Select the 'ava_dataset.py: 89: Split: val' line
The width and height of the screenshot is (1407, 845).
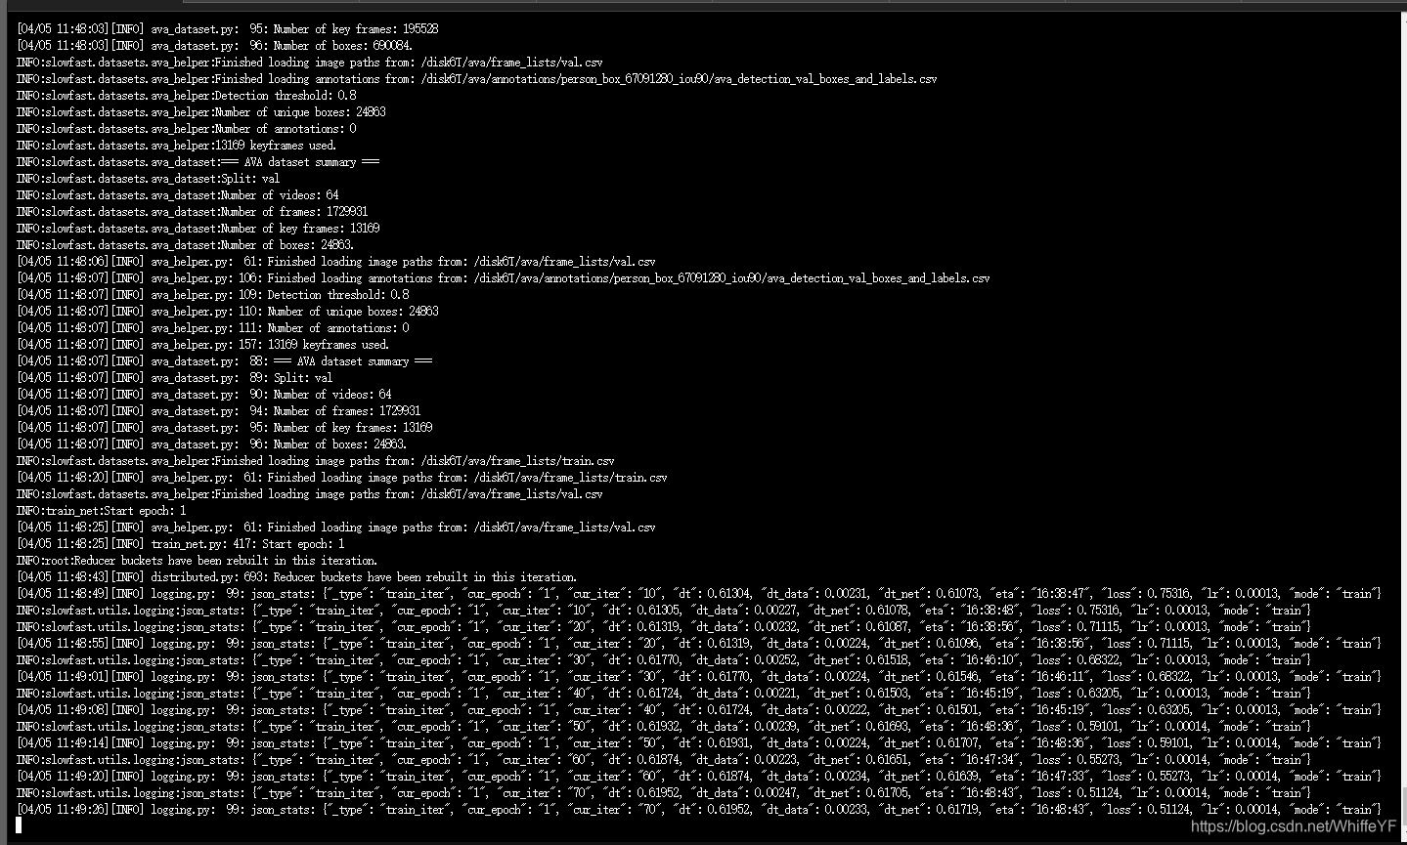click(174, 378)
